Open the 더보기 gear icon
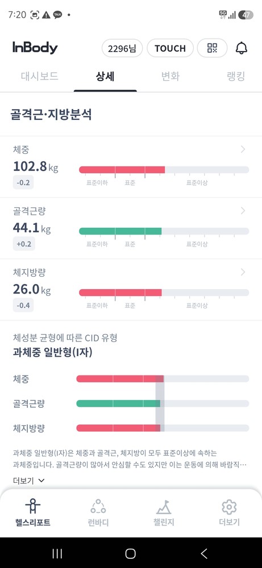262x568 pixels. coord(229,507)
